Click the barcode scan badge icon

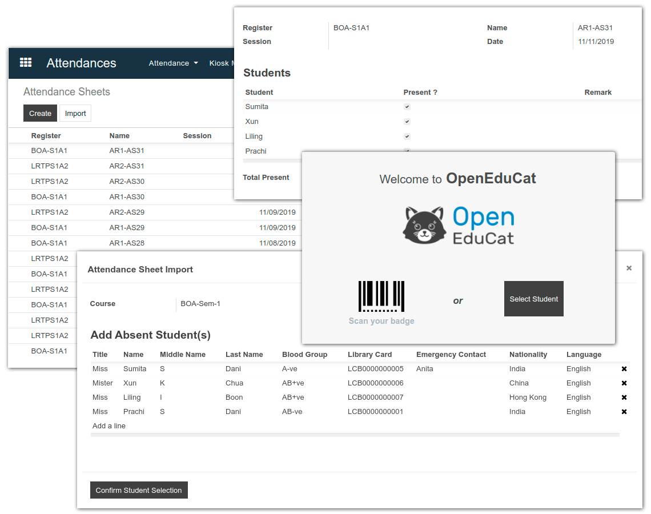click(381, 296)
